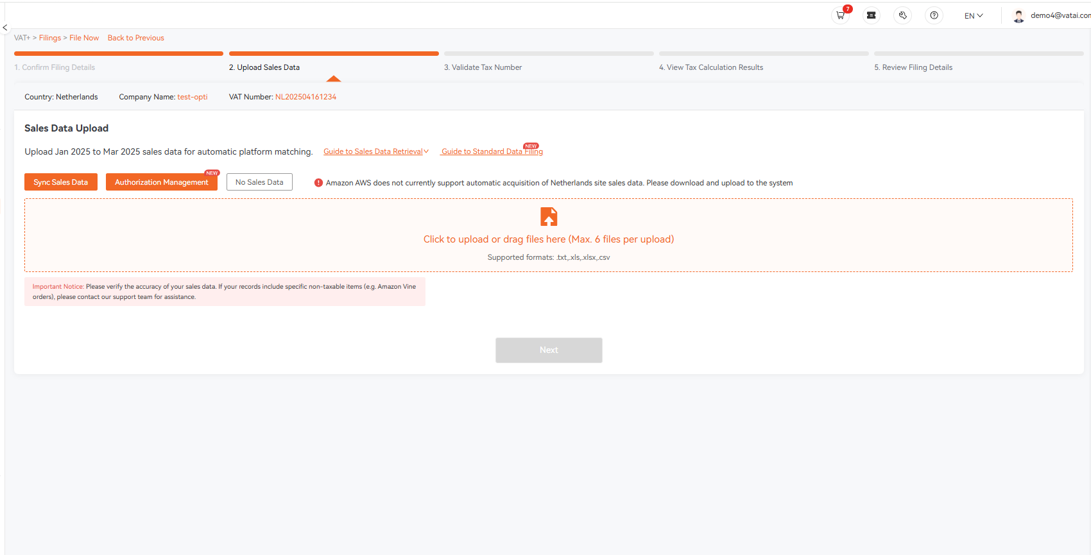This screenshot has width=1091, height=555.
Task: Click the second step progress bar
Action: pos(334,54)
